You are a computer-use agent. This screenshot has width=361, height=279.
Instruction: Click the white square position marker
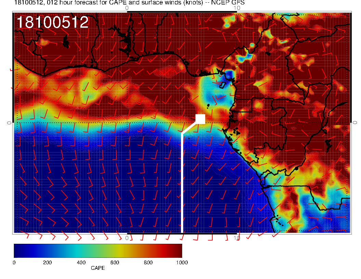pyautogui.click(x=200, y=119)
